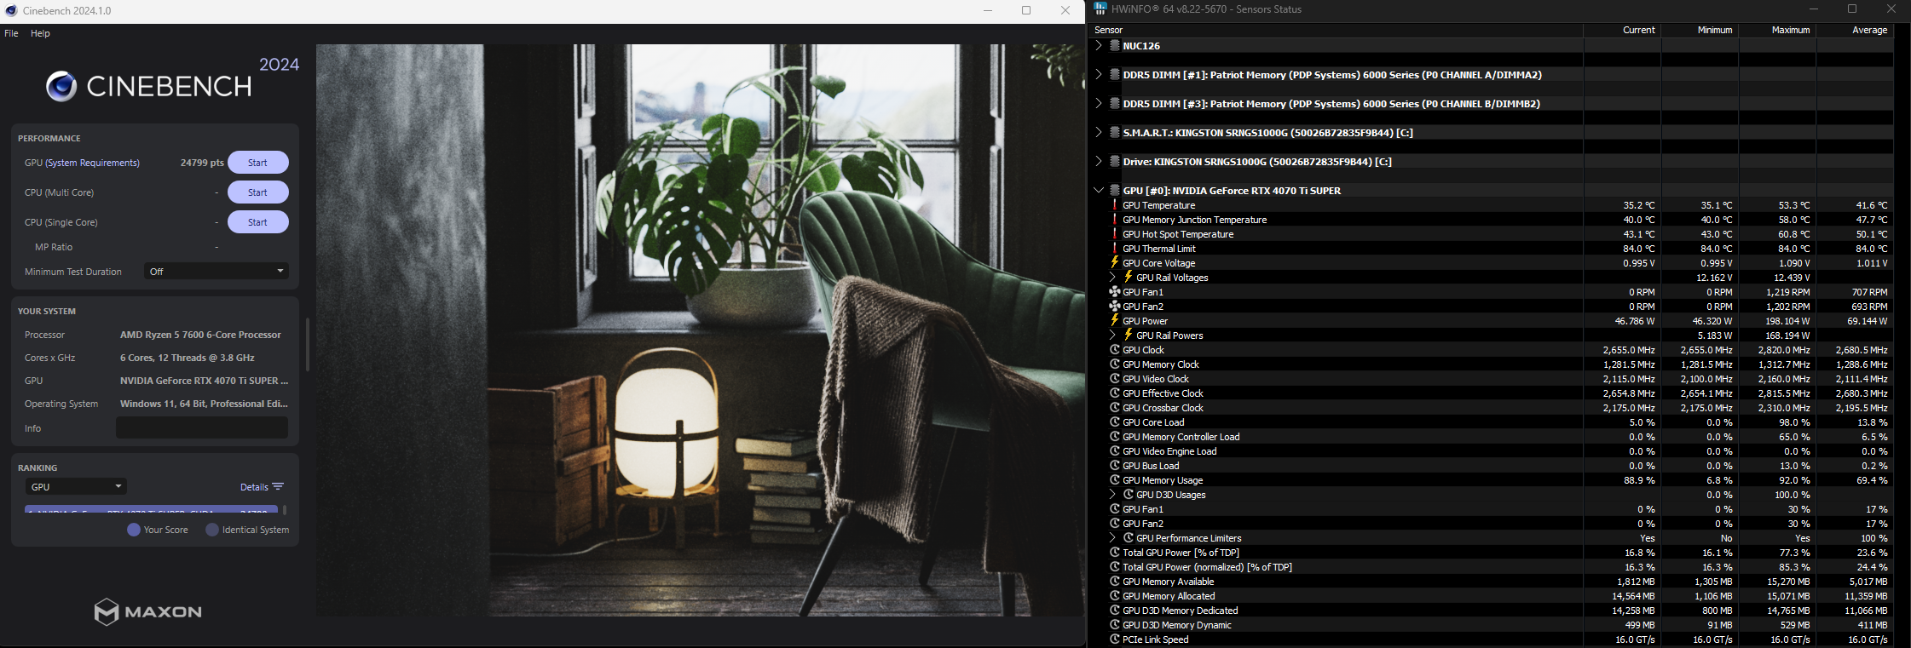
Task: Expand the NUC126 sensor group
Action: (x=1099, y=46)
